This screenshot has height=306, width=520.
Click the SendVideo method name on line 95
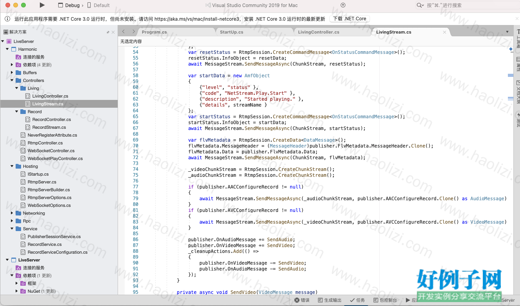pyautogui.click(x=243, y=292)
